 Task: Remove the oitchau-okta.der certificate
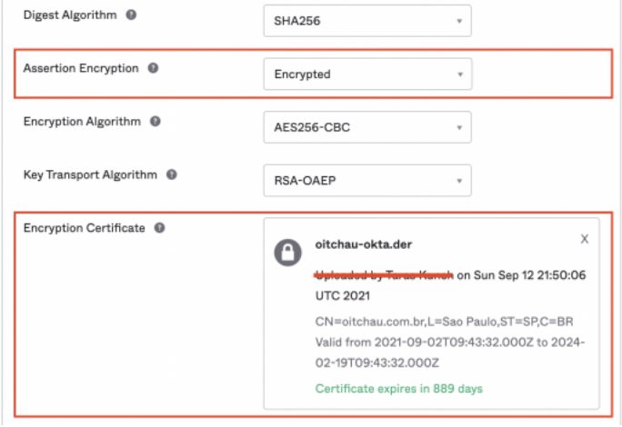coord(585,239)
